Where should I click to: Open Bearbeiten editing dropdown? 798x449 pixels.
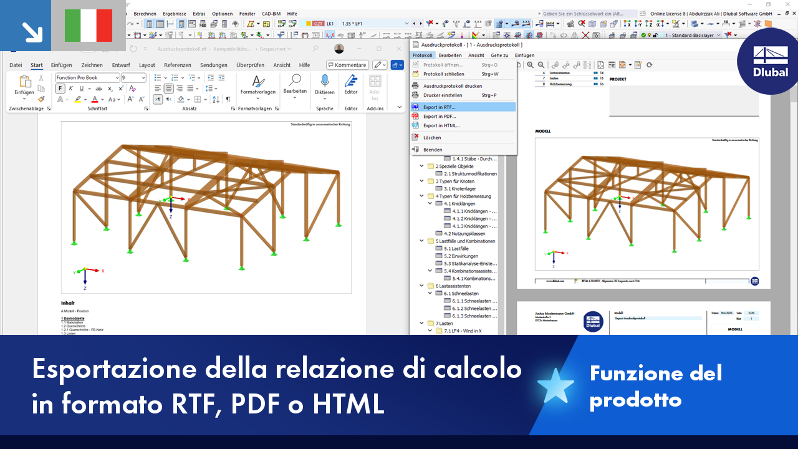[x=295, y=85]
